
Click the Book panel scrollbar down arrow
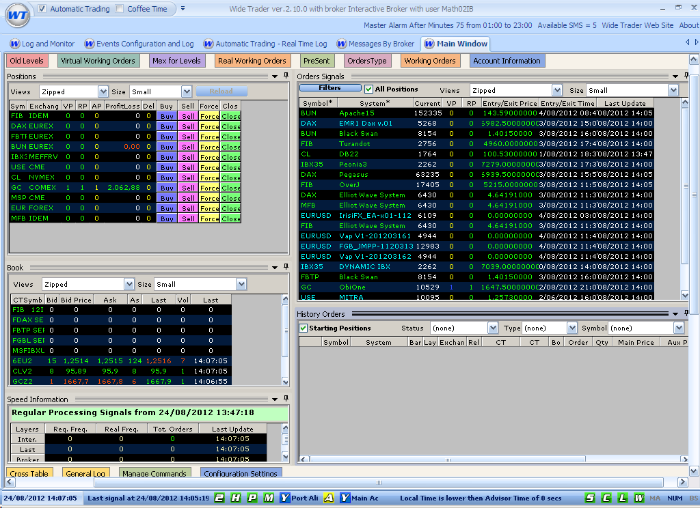coord(285,381)
